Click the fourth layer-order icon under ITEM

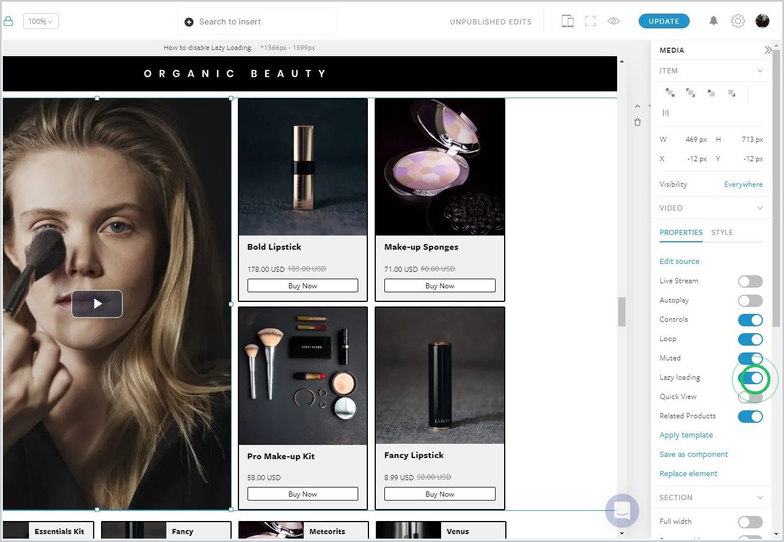click(x=732, y=93)
